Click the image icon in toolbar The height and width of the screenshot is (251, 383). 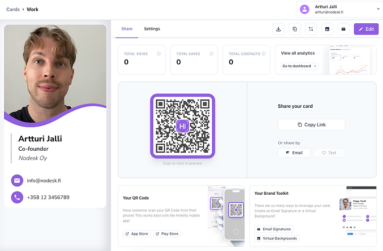[x=327, y=29]
